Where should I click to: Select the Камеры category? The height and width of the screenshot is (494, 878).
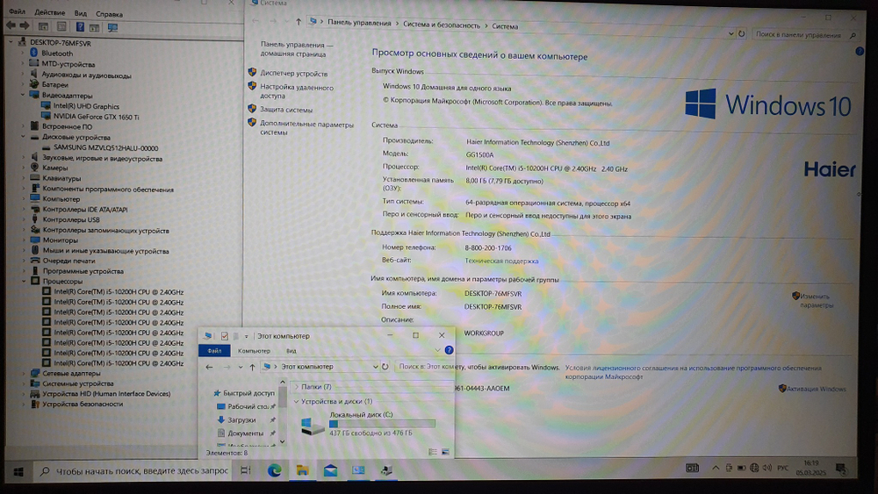(54, 168)
